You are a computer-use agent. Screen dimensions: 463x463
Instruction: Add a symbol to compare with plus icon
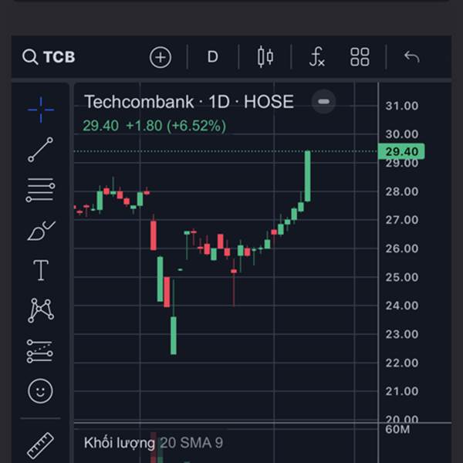(x=161, y=57)
